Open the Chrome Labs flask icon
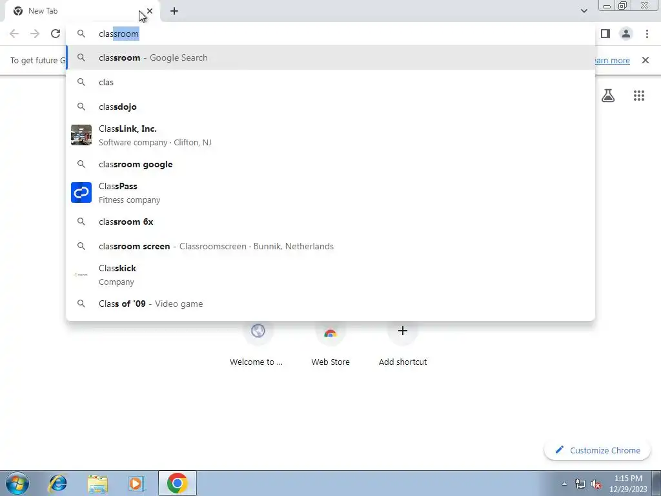This screenshot has height=496, width=661. pyautogui.click(x=608, y=96)
